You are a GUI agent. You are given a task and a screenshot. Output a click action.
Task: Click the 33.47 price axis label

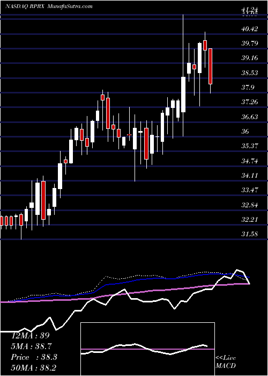[x=250, y=190]
